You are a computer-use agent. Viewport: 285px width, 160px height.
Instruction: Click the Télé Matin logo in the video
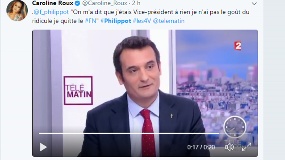click(78, 91)
